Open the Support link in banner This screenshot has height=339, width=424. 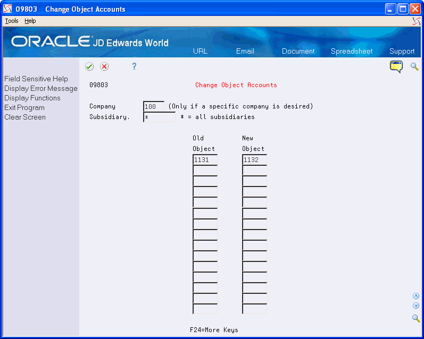point(402,51)
